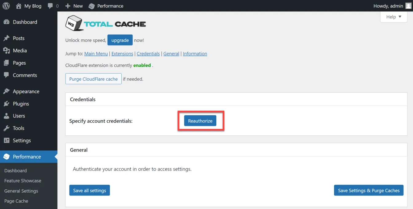Click the Settings sliders icon

pos(6,140)
